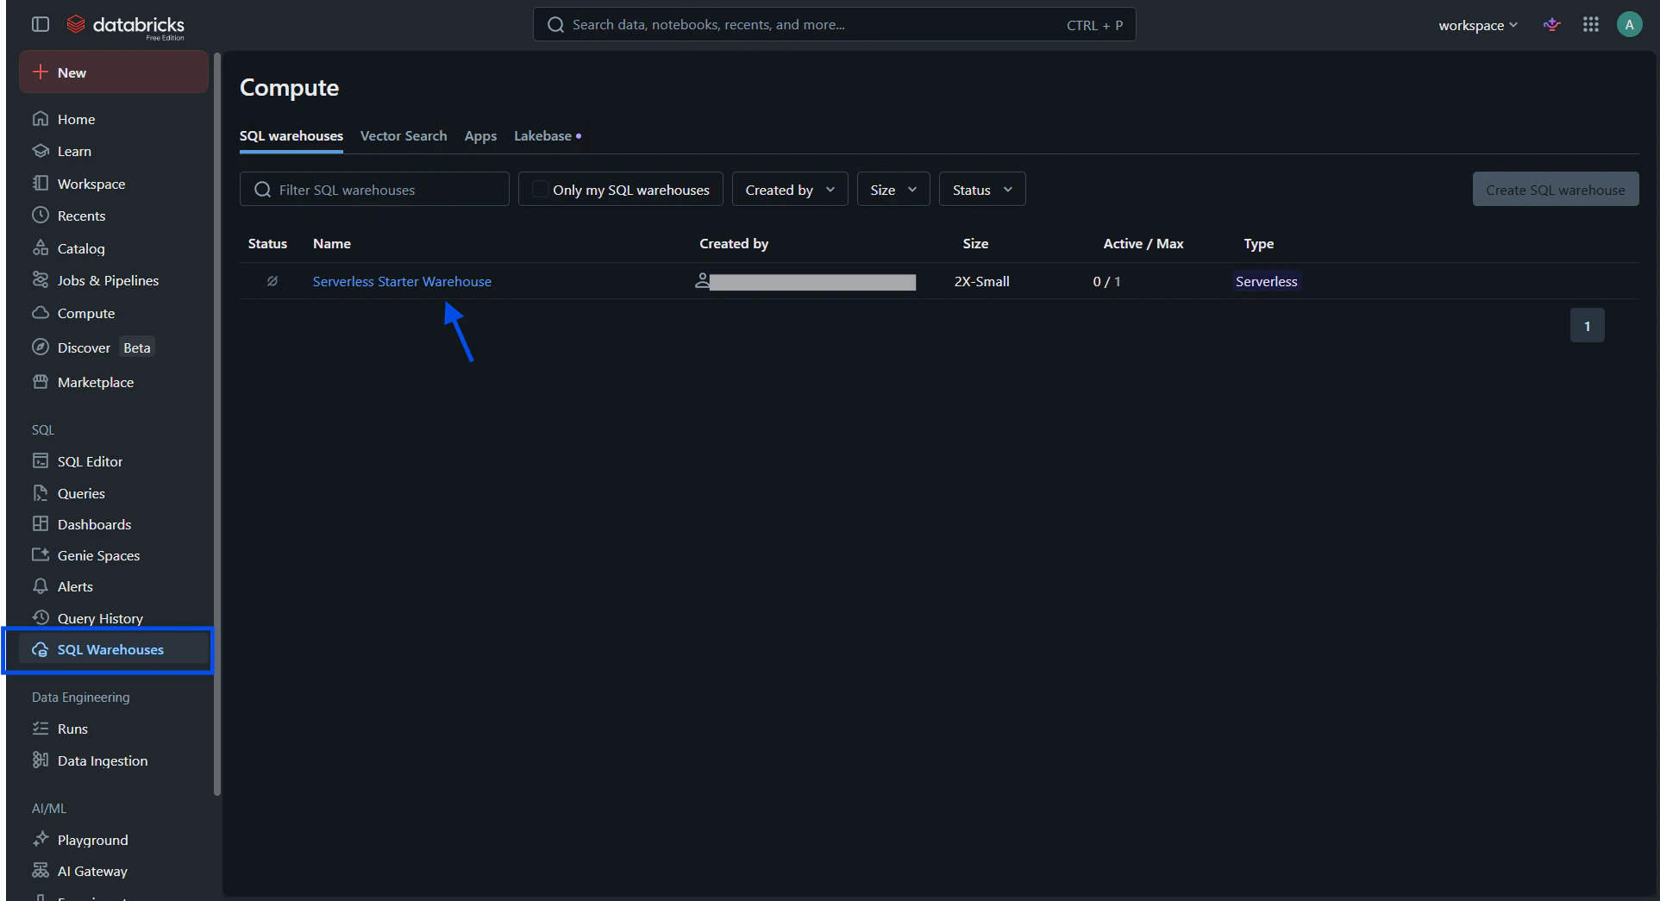Click the Name column header
Screen dimensions: 1660x901
(x=332, y=244)
